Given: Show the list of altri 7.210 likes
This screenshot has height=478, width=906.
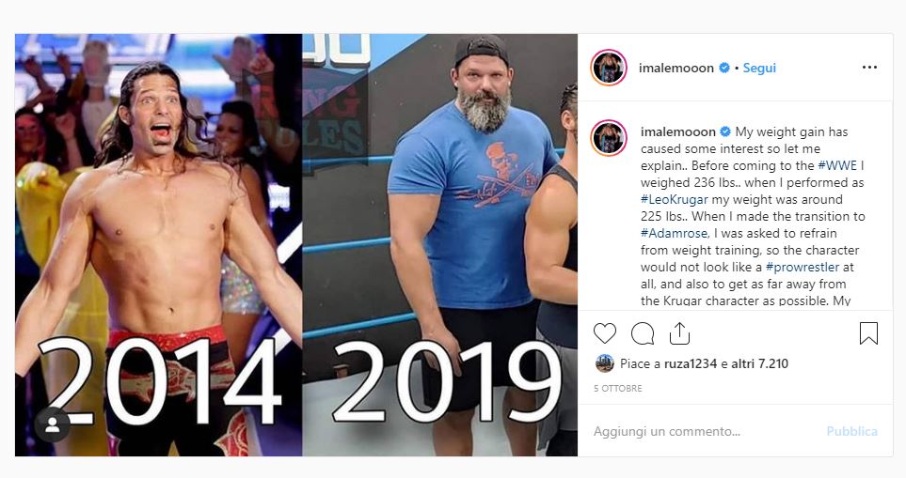Looking at the screenshot, I should click(x=760, y=363).
